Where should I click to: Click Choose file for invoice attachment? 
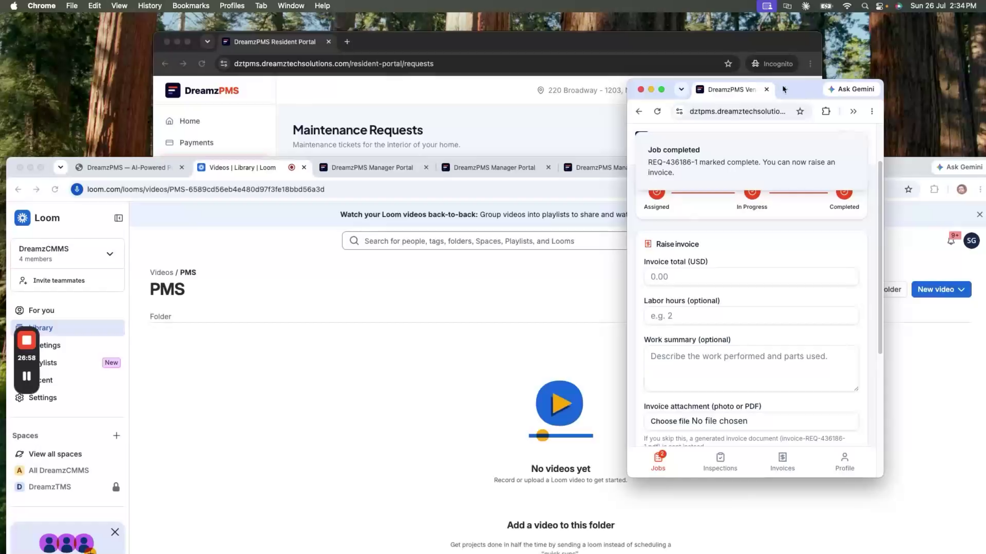[670, 421]
